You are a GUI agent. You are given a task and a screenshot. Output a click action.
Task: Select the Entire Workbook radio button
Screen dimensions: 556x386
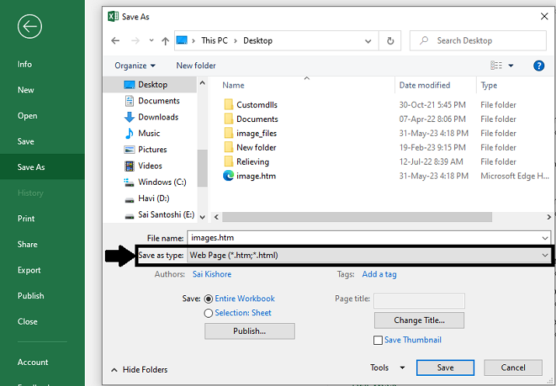click(208, 299)
